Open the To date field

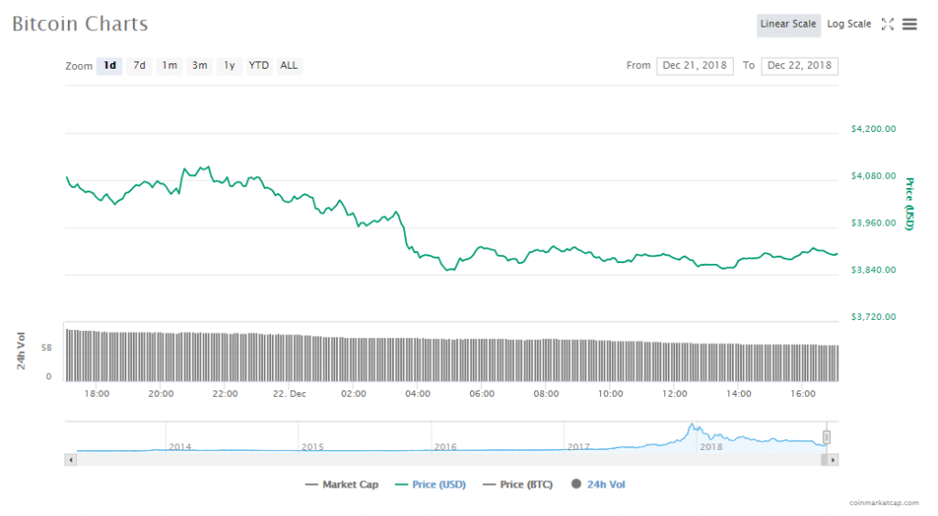tap(800, 66)
